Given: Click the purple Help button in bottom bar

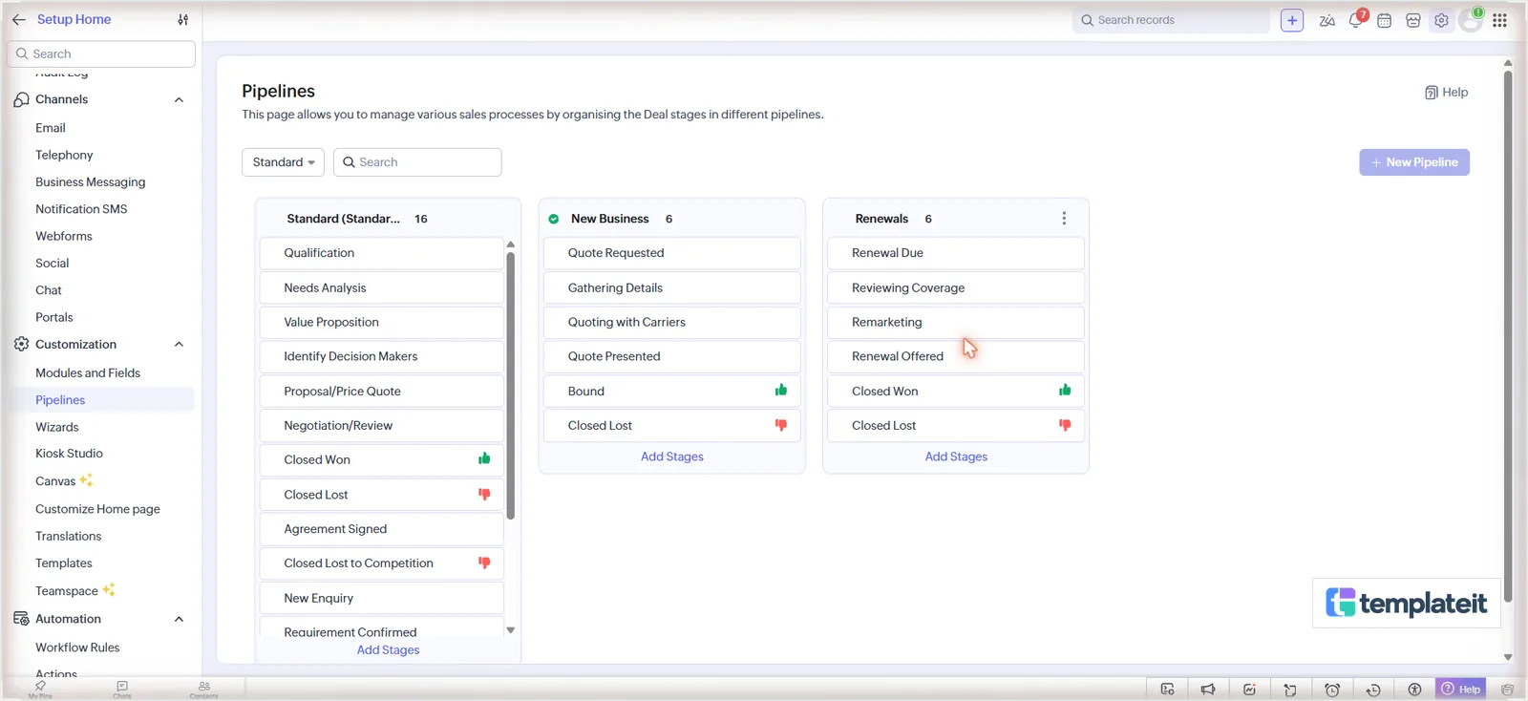Looking at the screenshot, I should [x=1460, y=690].
